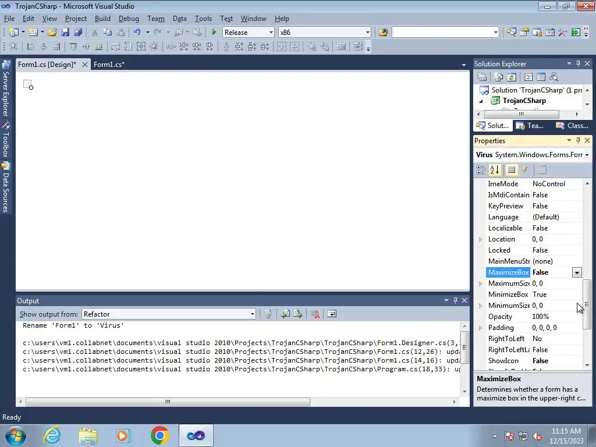Click View Designer in Solution Explorer
The height and width of the screenshot is (447, 596).
(x=541, y=77)
